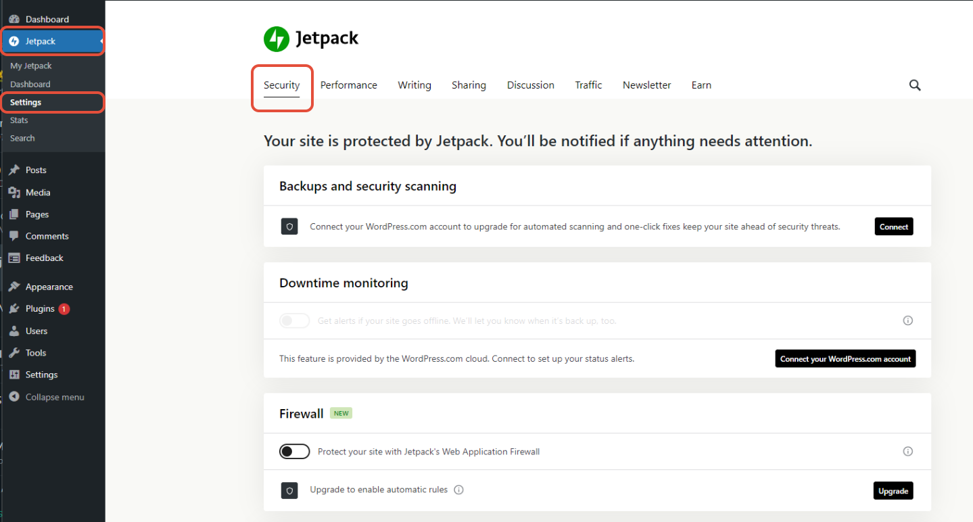Click the Upgrade button for automatic rules

tap(893, 491)
